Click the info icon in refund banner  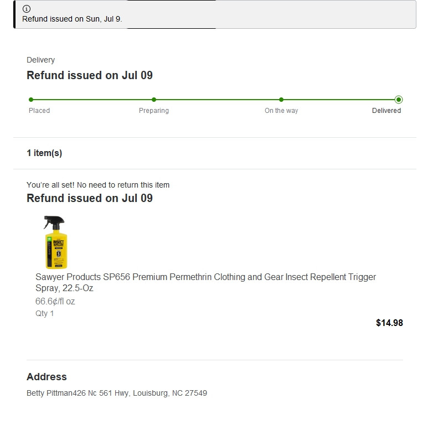27,9
